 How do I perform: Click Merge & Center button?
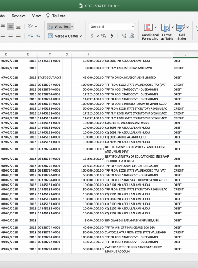click(x=63, y=36)
